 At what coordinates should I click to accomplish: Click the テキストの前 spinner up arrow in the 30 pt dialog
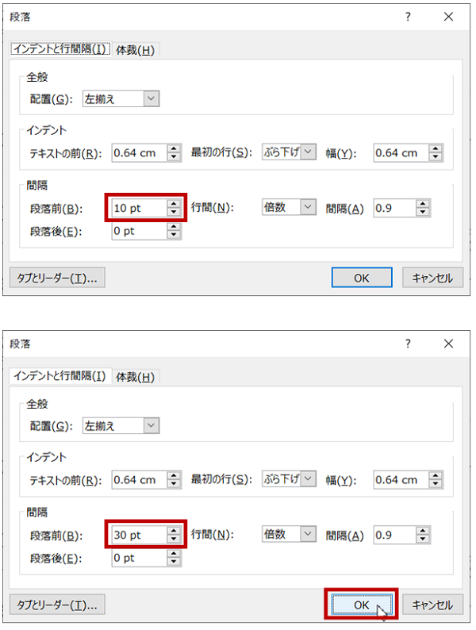(x=174, y=476)
